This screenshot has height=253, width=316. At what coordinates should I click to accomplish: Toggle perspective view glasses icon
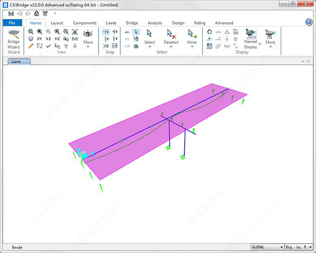pyautogui.click(x=75, y=38)
